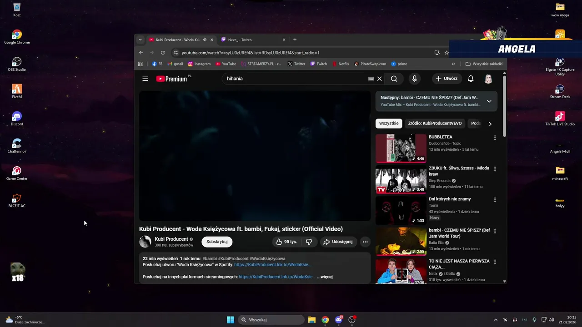
Task: Open the streaming platforms lnk.to link
Action: tap(276, 277)
